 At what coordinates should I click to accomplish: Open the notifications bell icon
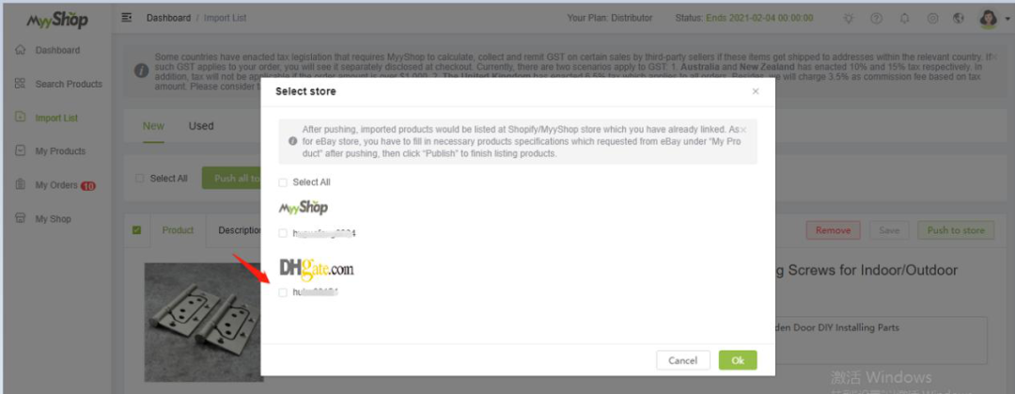tap(904, 18)
